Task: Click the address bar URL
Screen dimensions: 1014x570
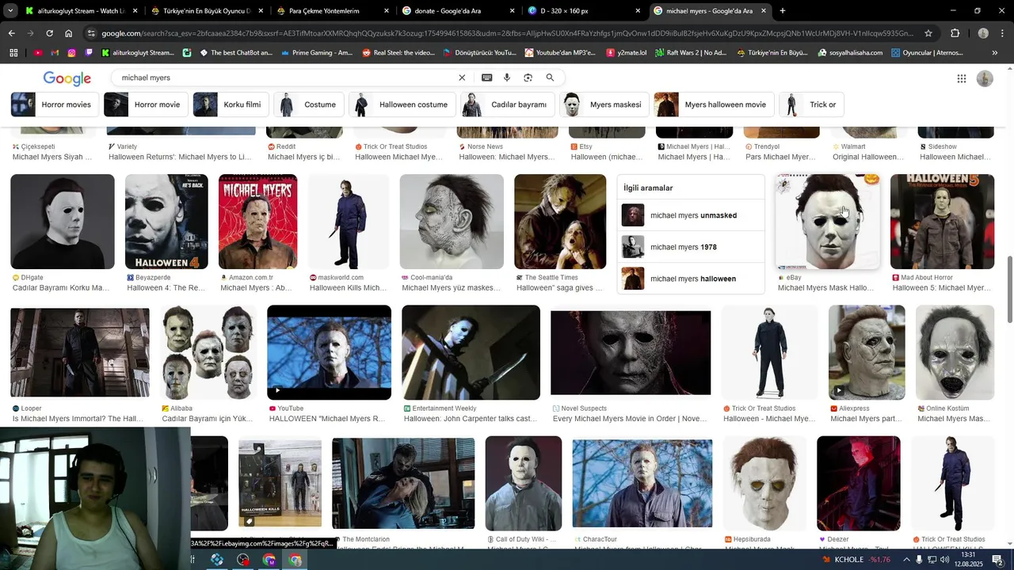Action: [507, 33]
